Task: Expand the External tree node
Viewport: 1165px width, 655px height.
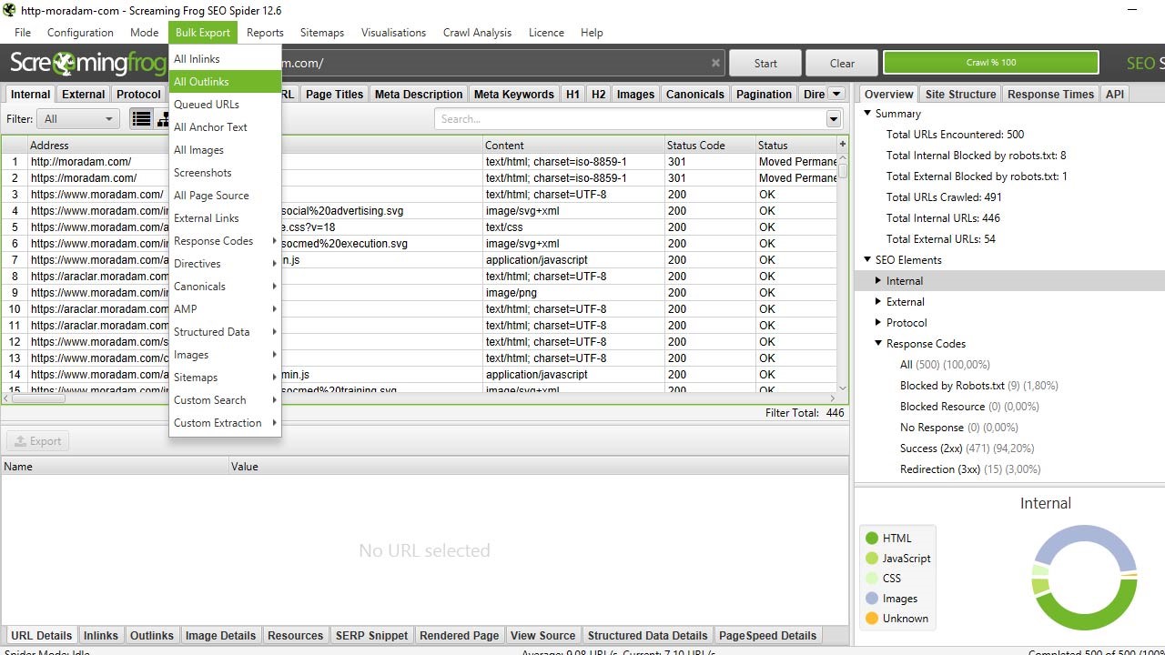Action: 878,302
